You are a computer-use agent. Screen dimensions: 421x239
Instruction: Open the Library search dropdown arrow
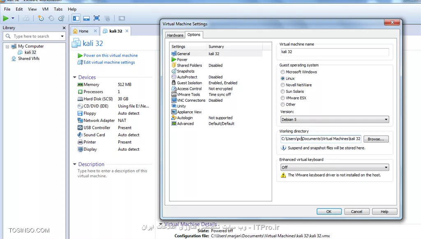coord(62,36)
